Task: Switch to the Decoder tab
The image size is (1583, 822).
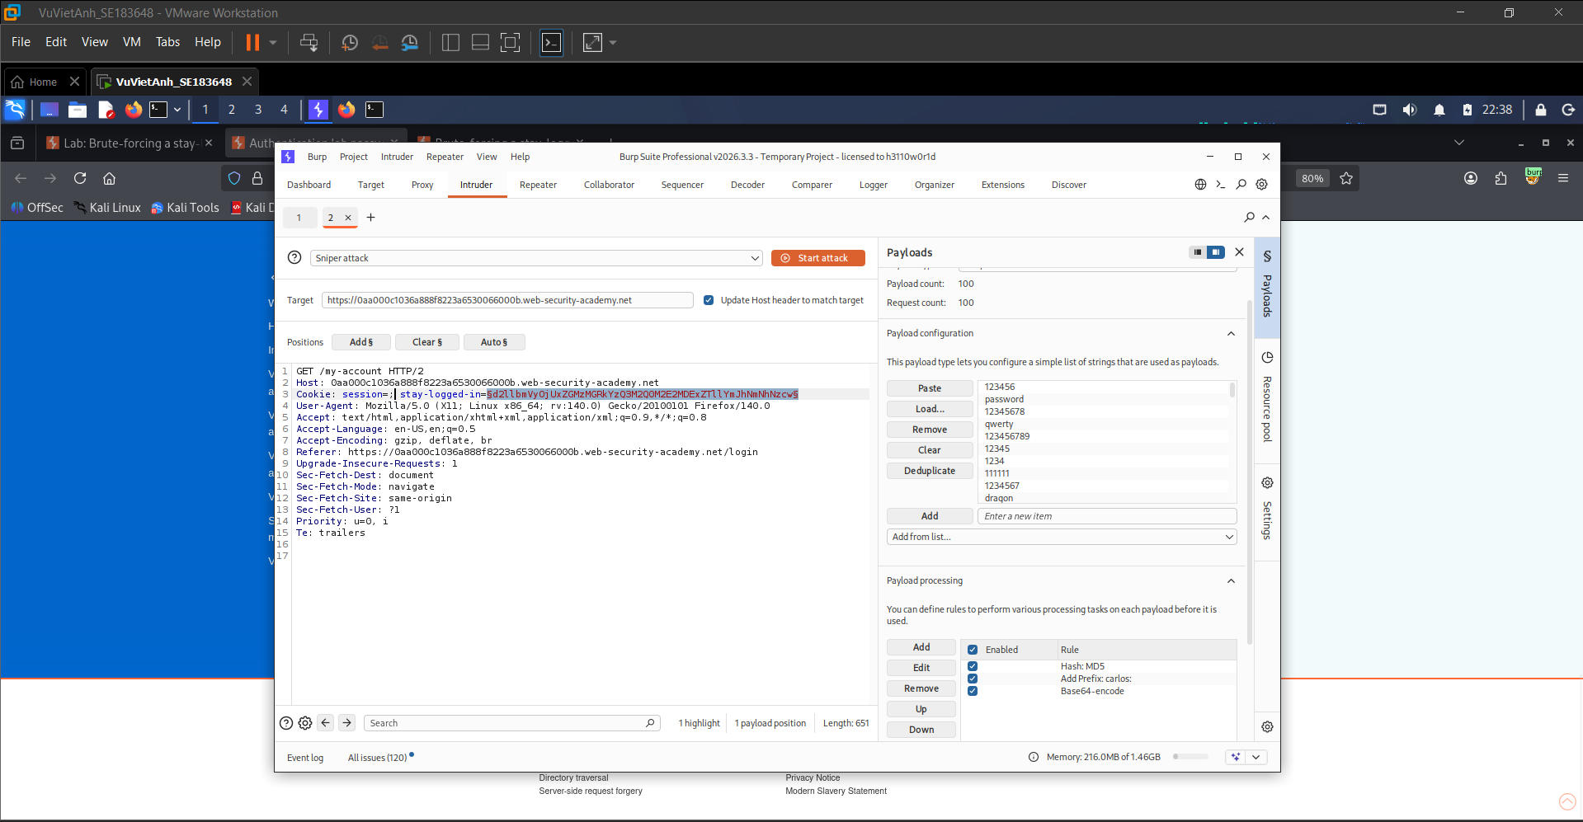Action: pyautogui.click(x=747, y=185)
